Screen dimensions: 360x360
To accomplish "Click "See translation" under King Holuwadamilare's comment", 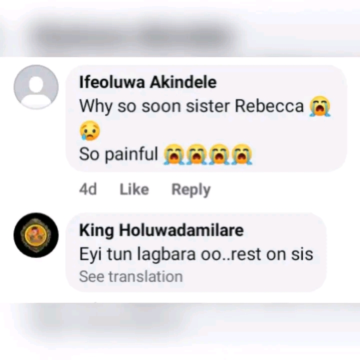I will click(x=130, y=276).
